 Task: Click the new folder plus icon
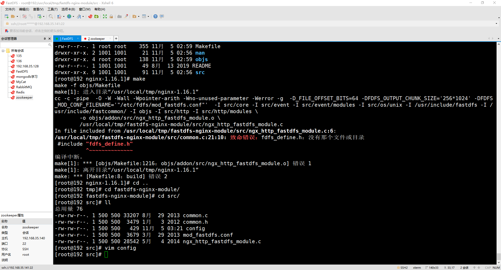point(134,16)
